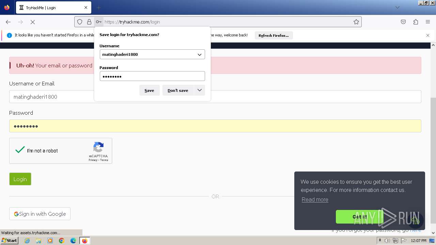This screenshot has height=245, width=436.
Task: Click the Password field in save popup
Action: [x=152, y=76]
